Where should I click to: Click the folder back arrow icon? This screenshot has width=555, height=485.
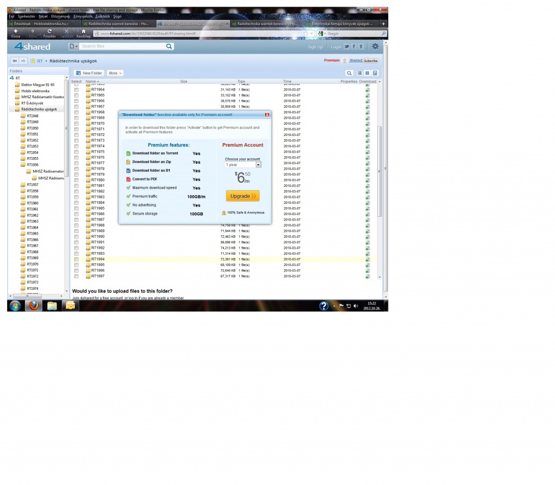coord(15,61)
